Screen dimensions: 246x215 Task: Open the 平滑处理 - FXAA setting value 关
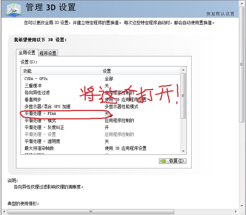pos(107,114)
